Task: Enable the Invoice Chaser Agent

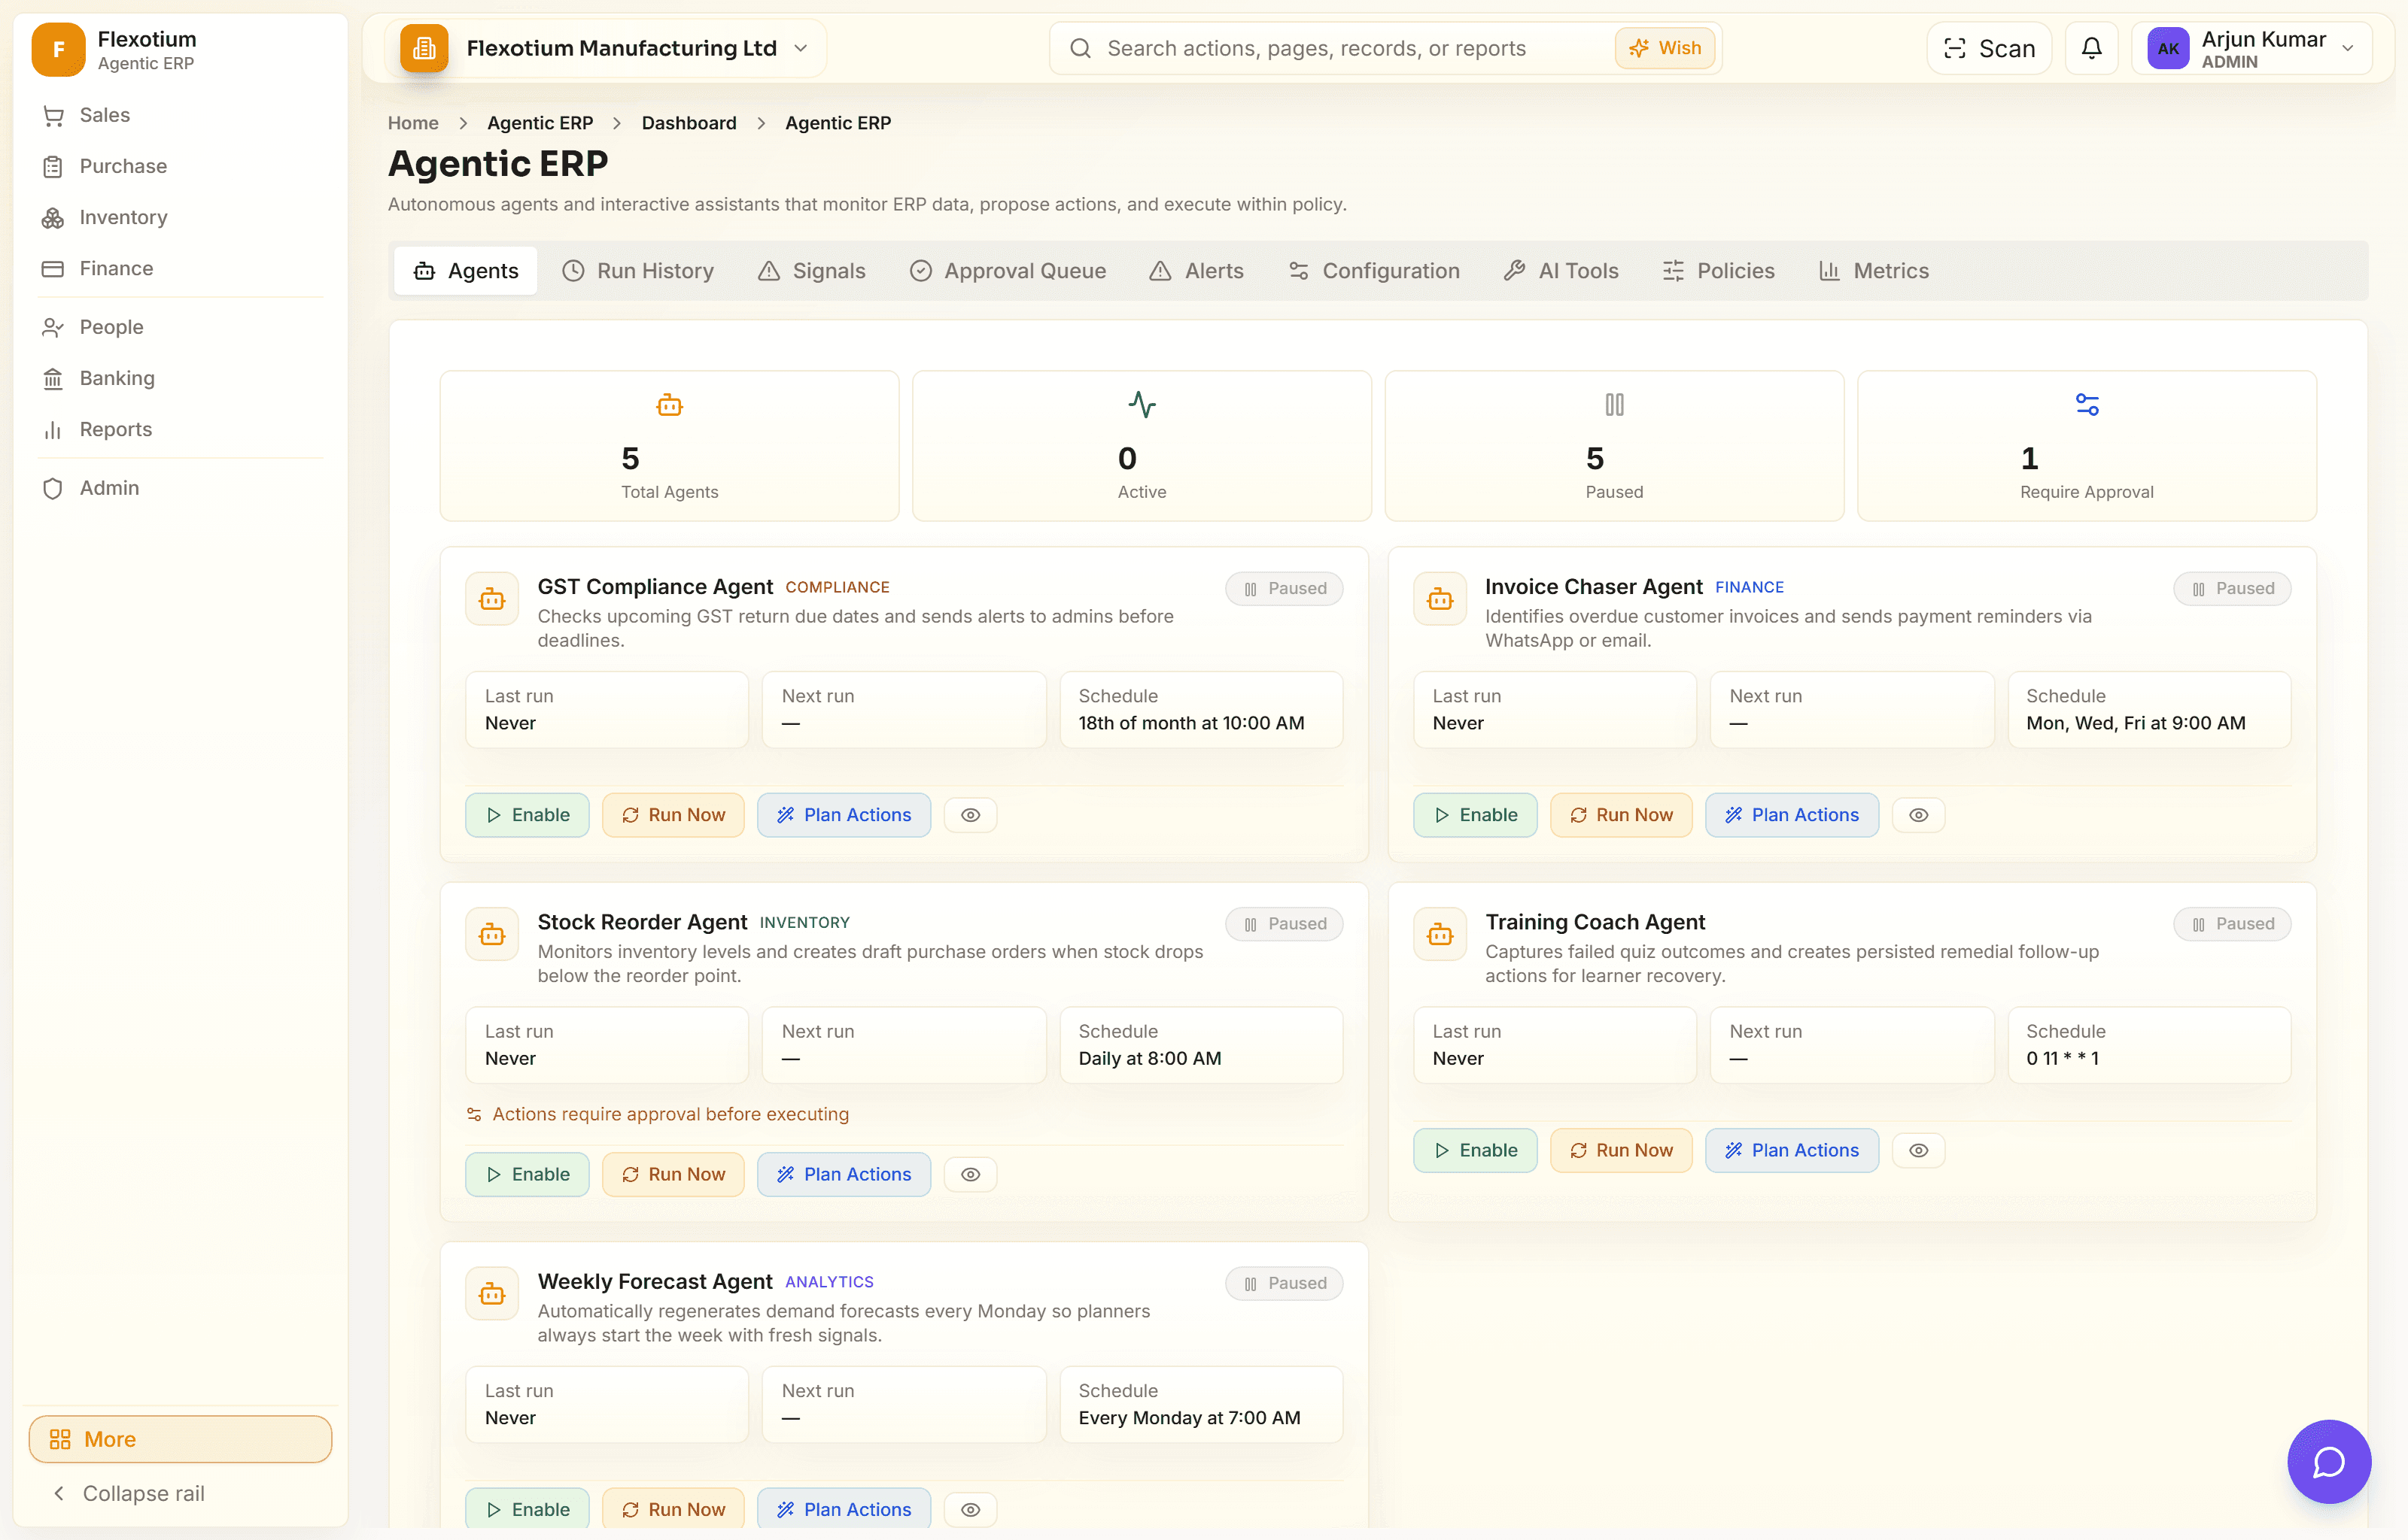Action: [x=1475, y=815]
